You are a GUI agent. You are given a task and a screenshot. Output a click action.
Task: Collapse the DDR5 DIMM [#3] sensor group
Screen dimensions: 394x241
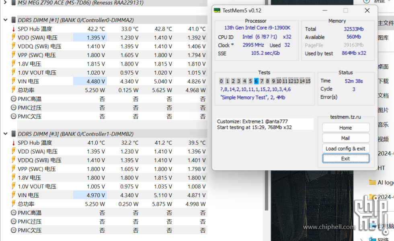tap(5, 134)
